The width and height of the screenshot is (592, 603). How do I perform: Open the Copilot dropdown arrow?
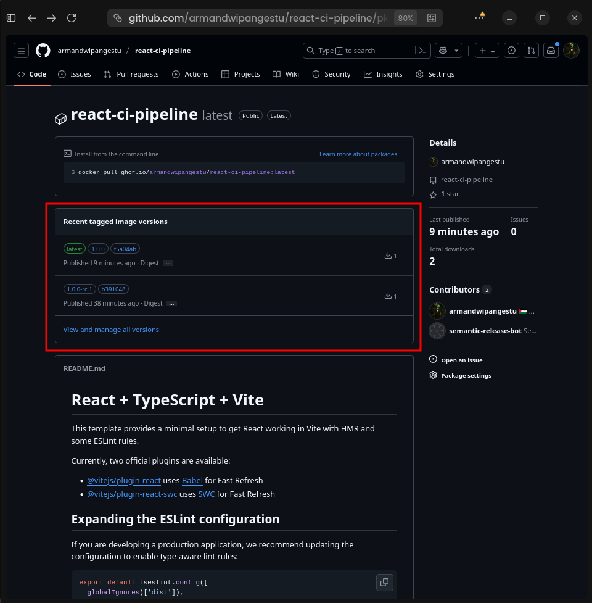click(x=456, y=51)
